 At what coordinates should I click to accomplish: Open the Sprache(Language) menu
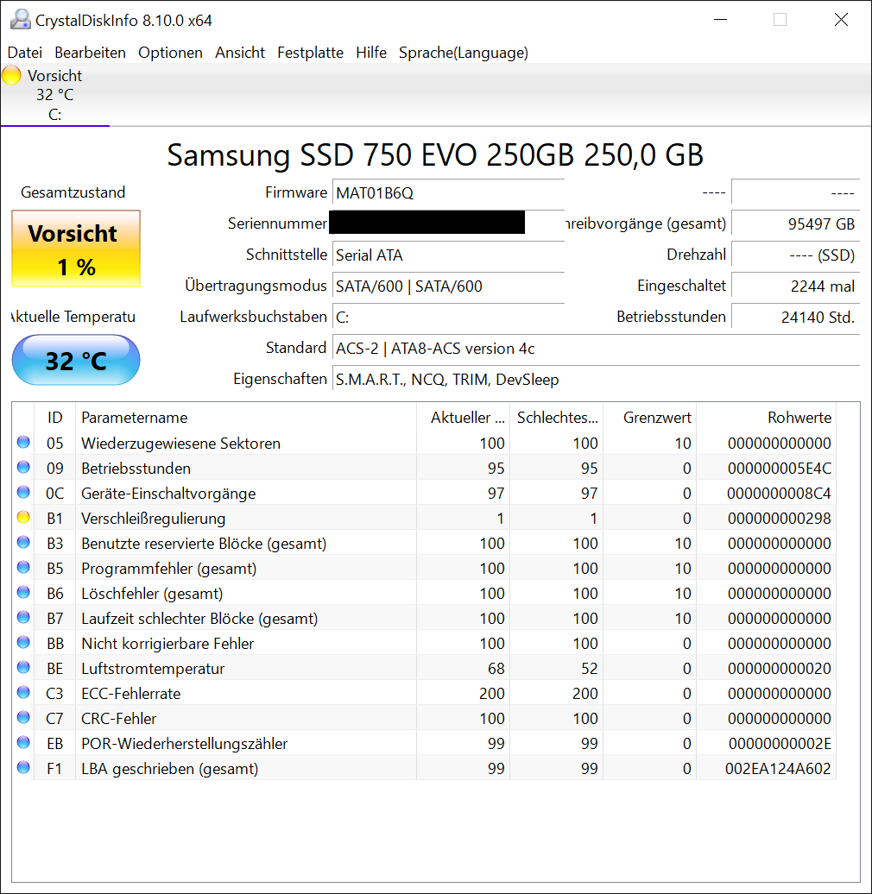click(463, 53)
